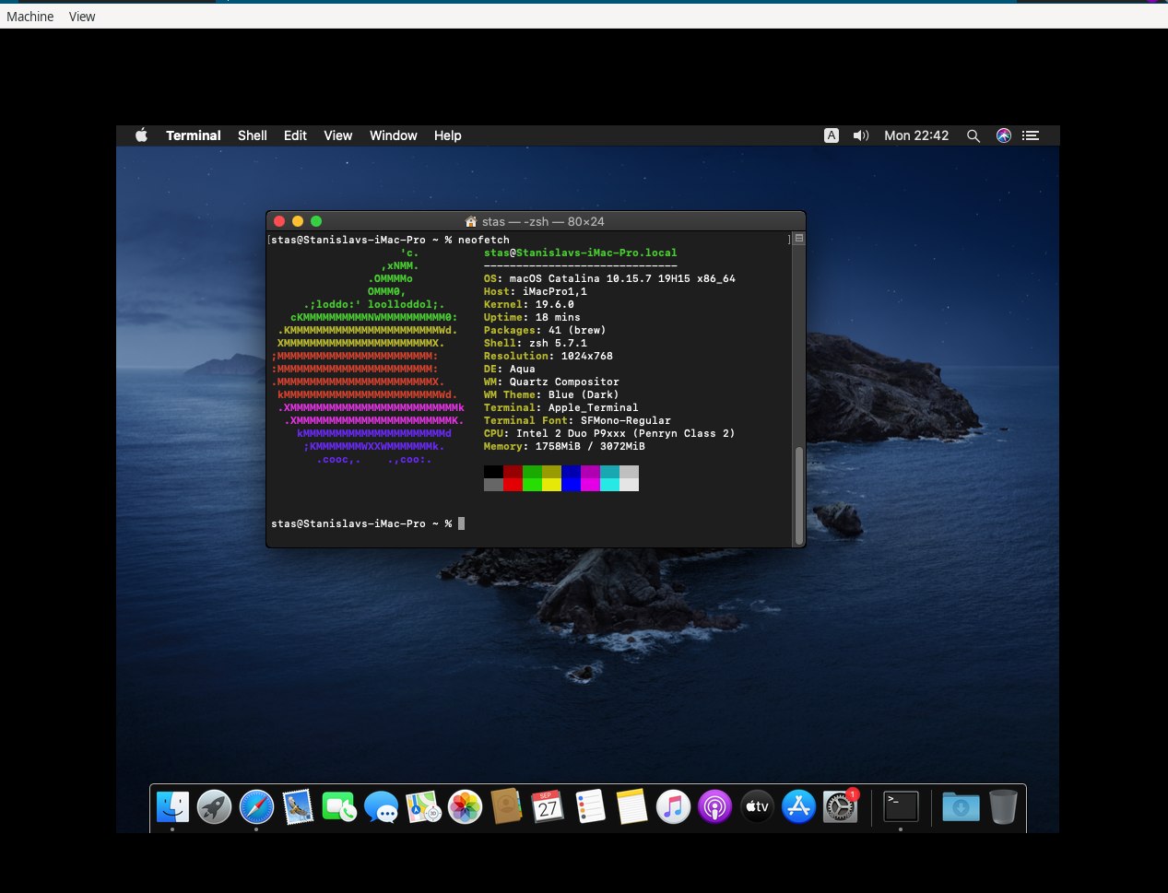Click the stas@Stanislavs-iMac-Pro.local header
The width and height of the screenshot is (1168, 893).
click(x=581, y=253)
